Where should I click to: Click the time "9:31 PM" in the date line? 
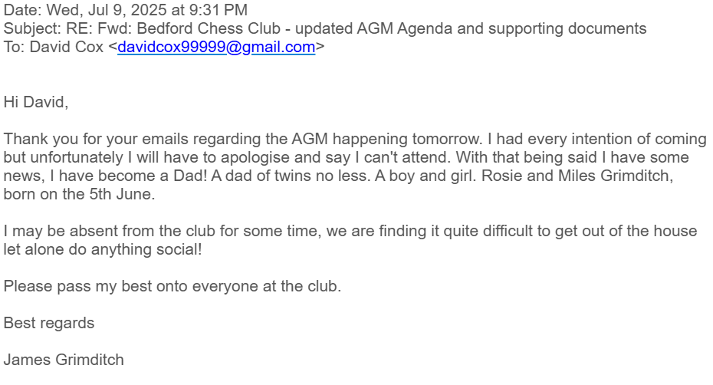[218, 9]
